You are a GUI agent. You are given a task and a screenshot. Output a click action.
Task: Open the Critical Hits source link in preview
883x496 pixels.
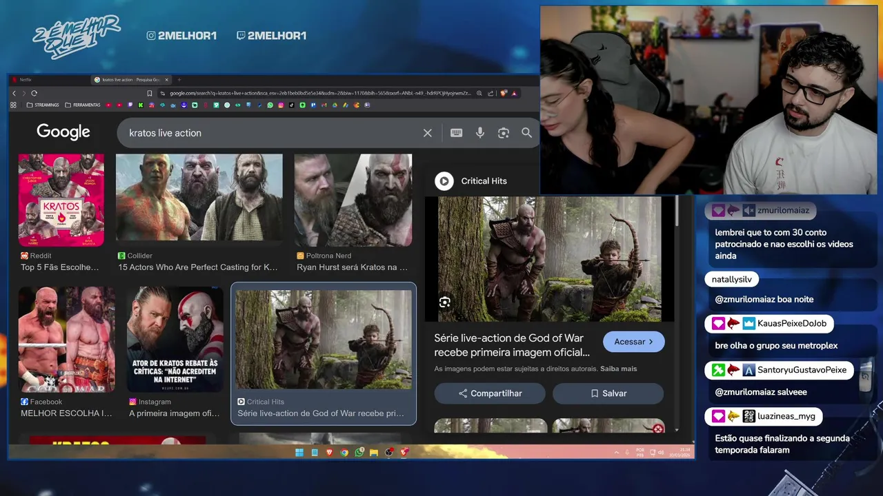point(484,181)
